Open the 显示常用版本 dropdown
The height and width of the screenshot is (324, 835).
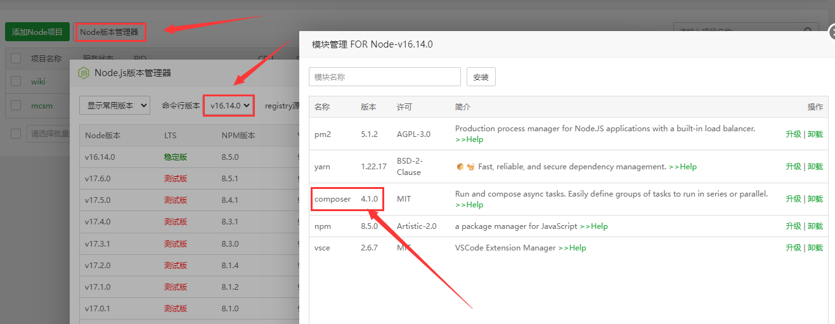tap(115, 106)
